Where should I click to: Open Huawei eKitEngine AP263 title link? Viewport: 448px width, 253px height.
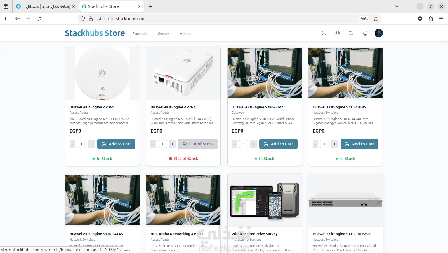coord(173,107)
